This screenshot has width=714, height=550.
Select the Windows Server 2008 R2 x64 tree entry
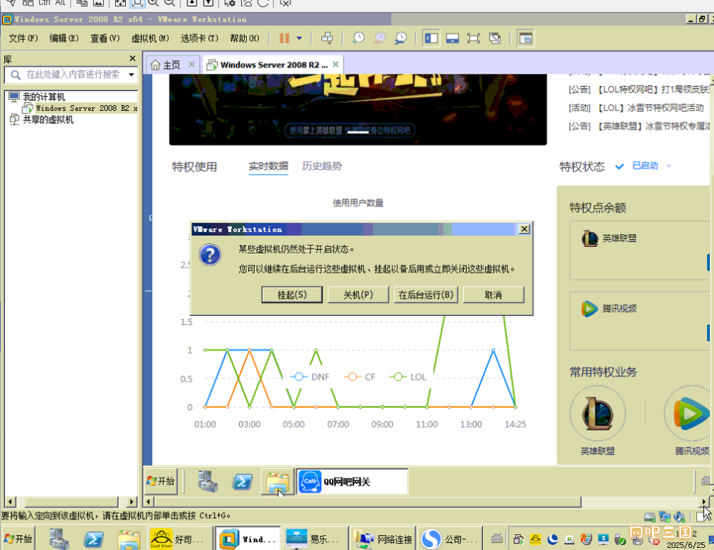pos(87,108)
